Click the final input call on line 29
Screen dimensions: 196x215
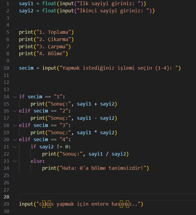point(26,204)
